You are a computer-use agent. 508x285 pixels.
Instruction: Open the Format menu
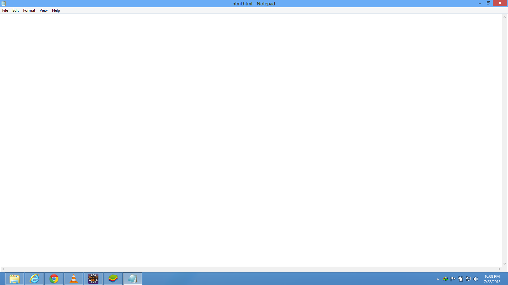click(x=29, y=10)
